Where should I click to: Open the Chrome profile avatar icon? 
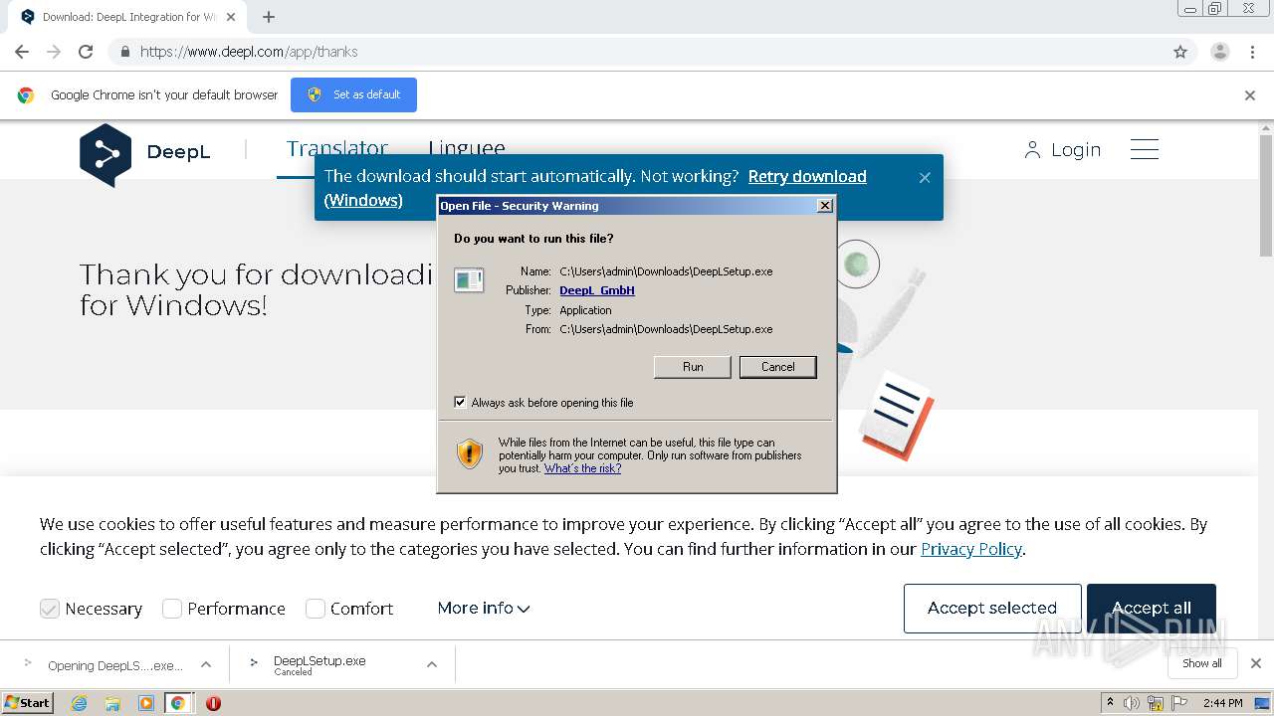(x=1219, y=52)
